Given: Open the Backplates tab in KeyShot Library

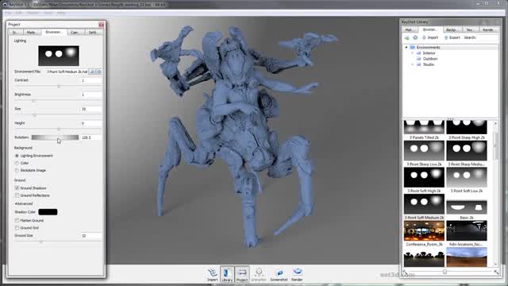Looking at the screenshot, I should 452,30.
